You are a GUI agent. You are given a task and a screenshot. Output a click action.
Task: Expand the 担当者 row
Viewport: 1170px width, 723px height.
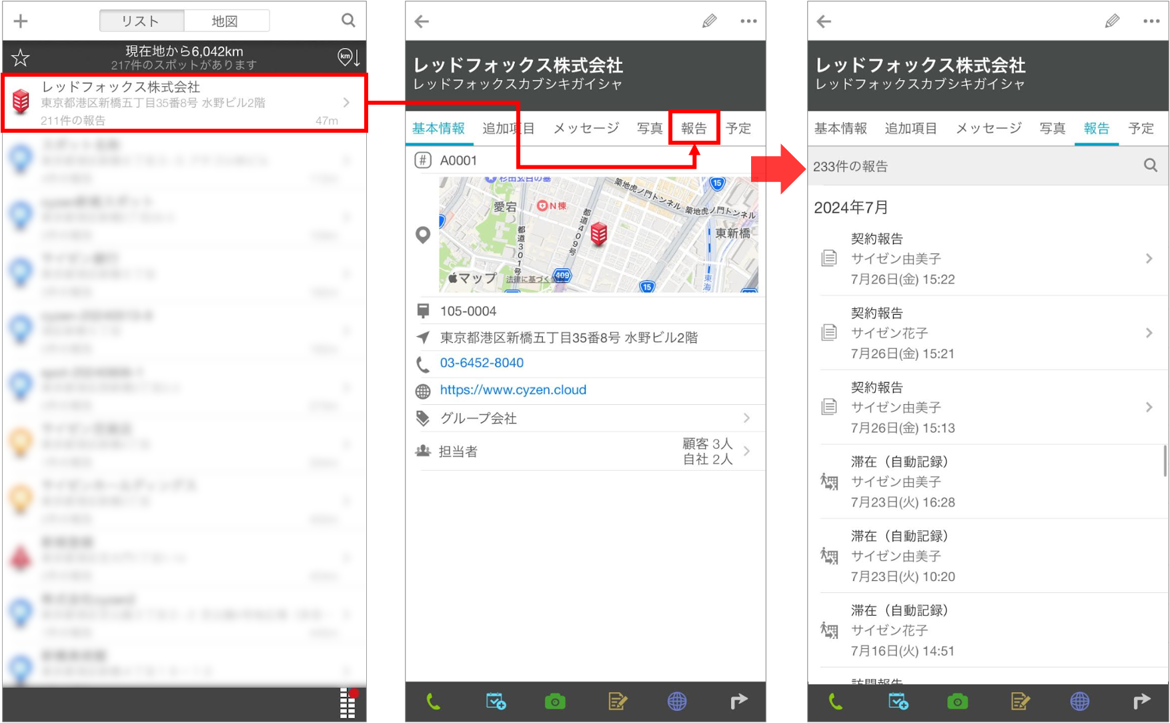pos(586,452)
